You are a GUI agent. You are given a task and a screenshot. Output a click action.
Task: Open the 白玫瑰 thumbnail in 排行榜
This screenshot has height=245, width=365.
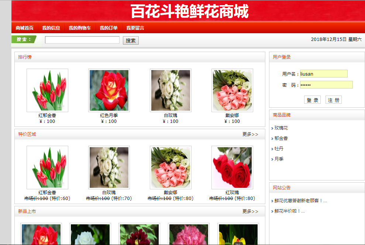171,90
